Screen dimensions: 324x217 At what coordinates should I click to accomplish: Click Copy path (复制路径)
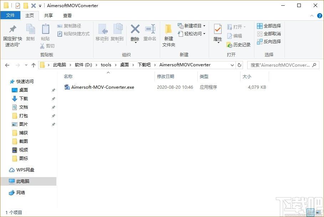[69, 26]
